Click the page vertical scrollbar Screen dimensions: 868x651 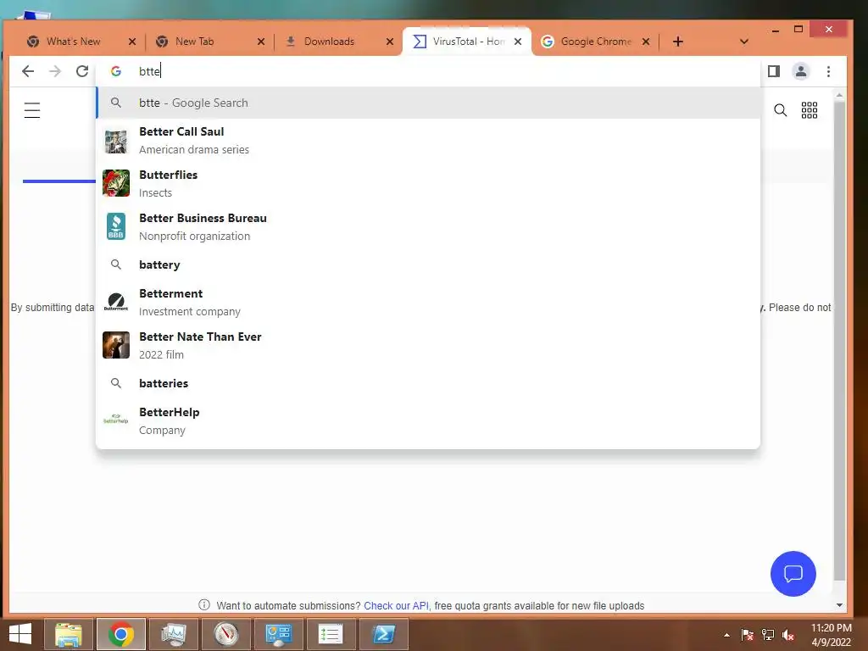(839, 341)
